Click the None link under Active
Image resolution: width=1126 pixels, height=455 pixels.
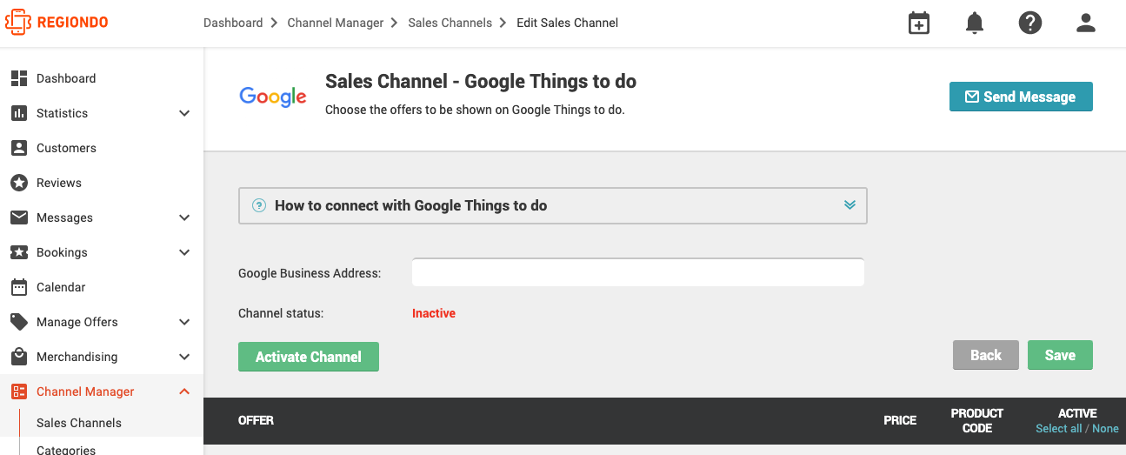(1105, 428)
